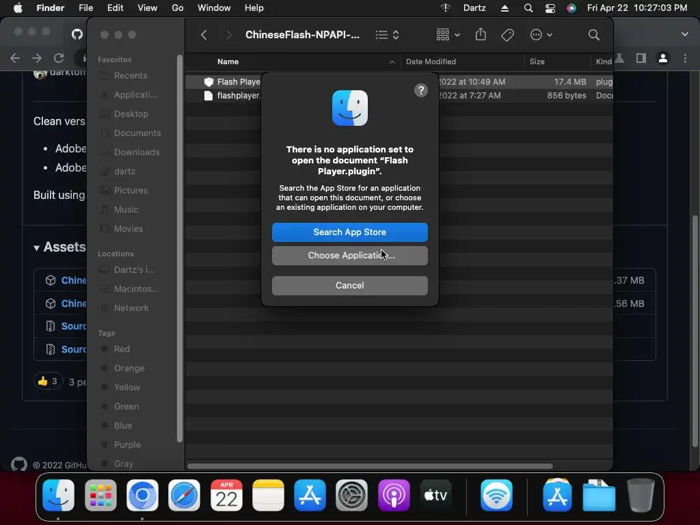Open help via question mark button

tap(420, 90)
